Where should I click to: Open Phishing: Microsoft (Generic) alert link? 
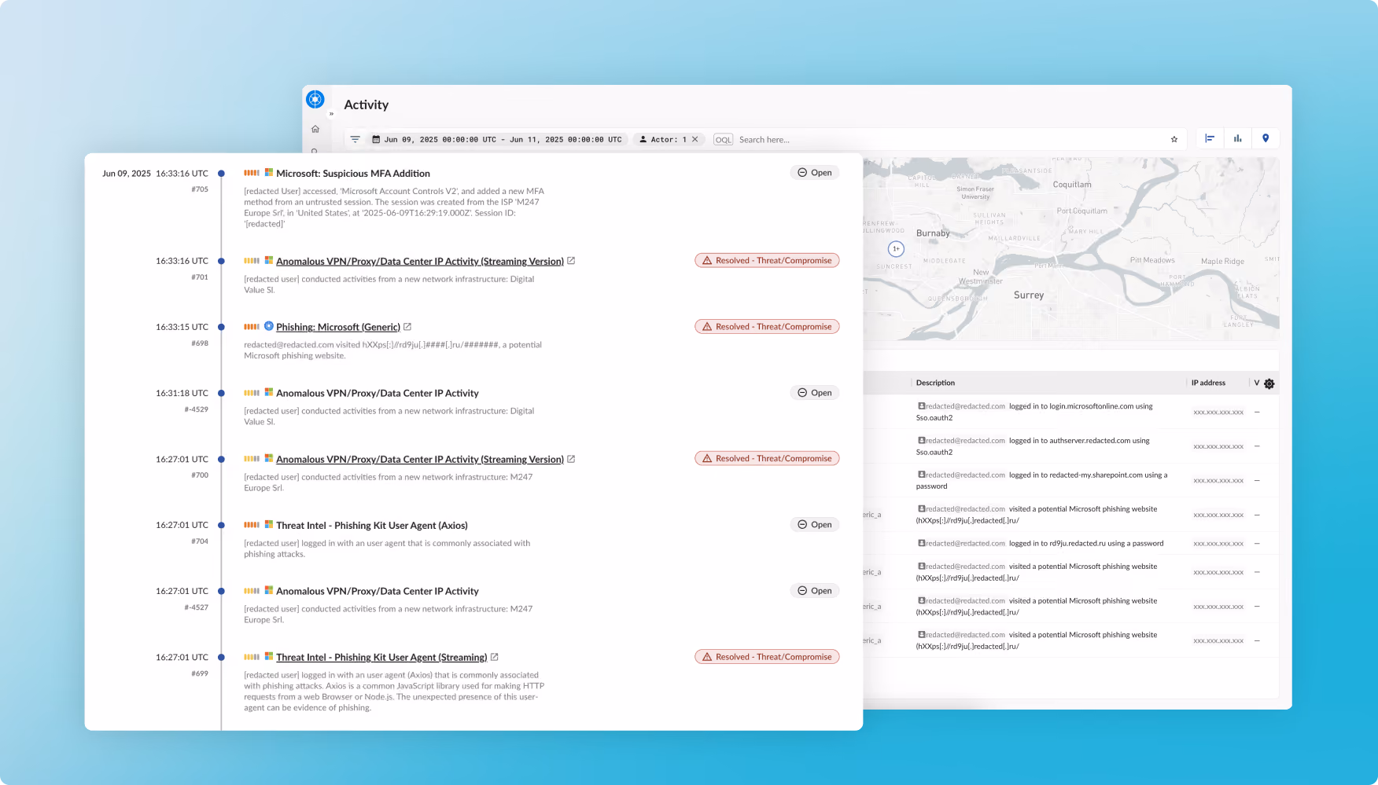click(338, 328)
